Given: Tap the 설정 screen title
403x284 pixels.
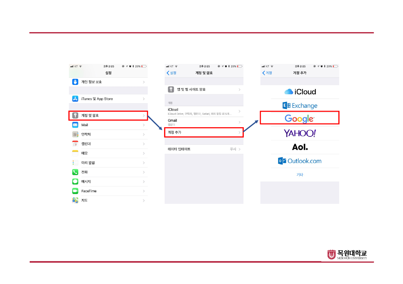Looking at the screenshot, I should (108, 73).
